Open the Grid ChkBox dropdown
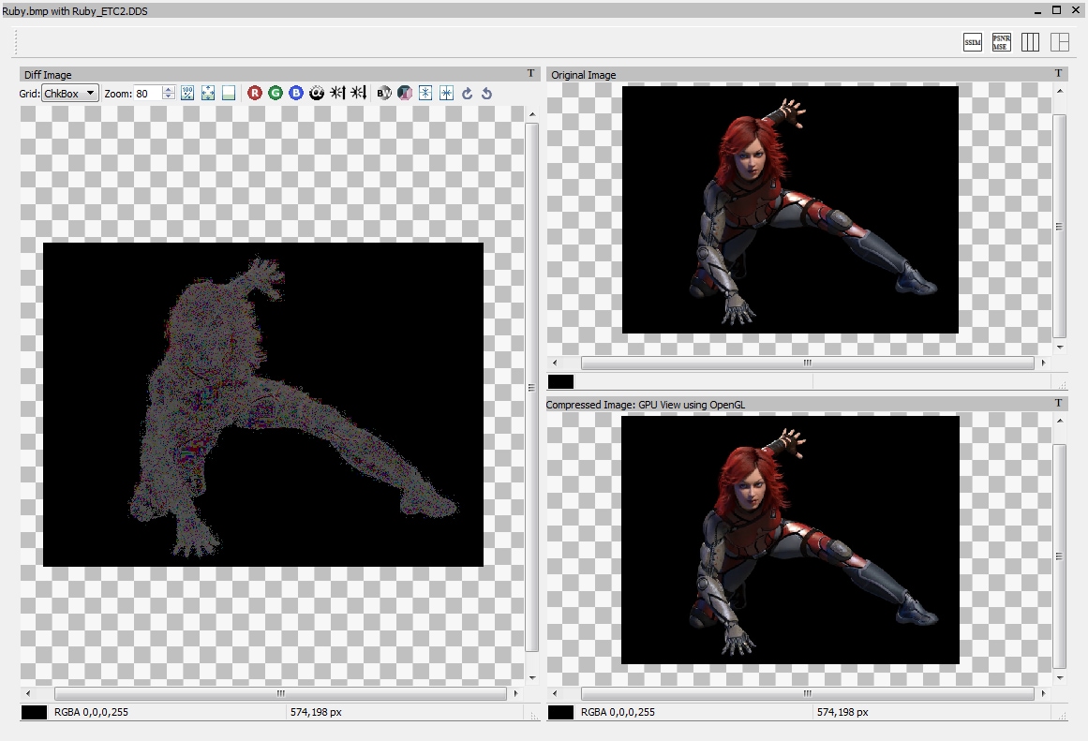 pyautogui.click(x=71, y=93)
